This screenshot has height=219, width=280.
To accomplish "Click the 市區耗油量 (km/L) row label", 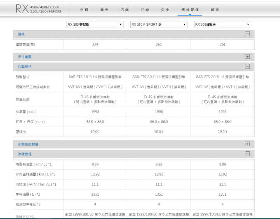I will tap(33, 164).
